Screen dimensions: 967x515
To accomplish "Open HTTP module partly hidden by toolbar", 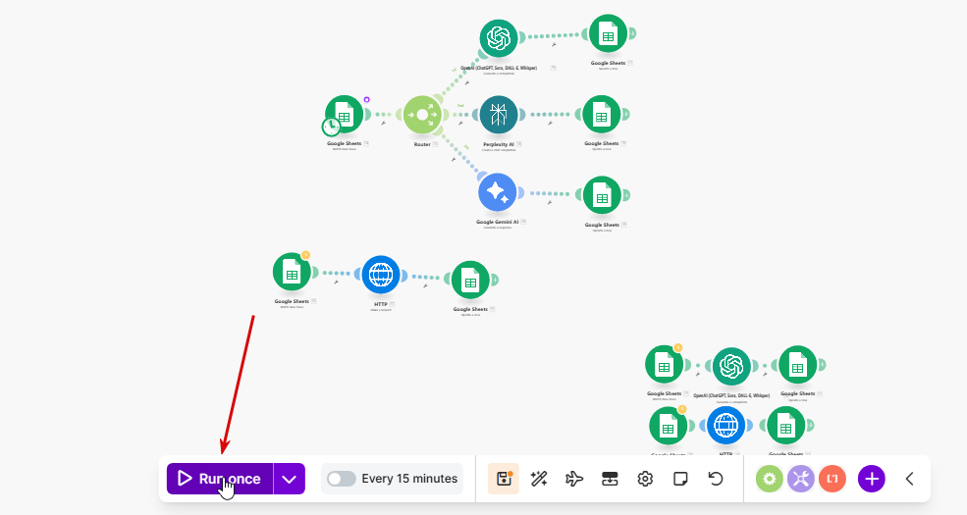I will (x=725, y=425).
